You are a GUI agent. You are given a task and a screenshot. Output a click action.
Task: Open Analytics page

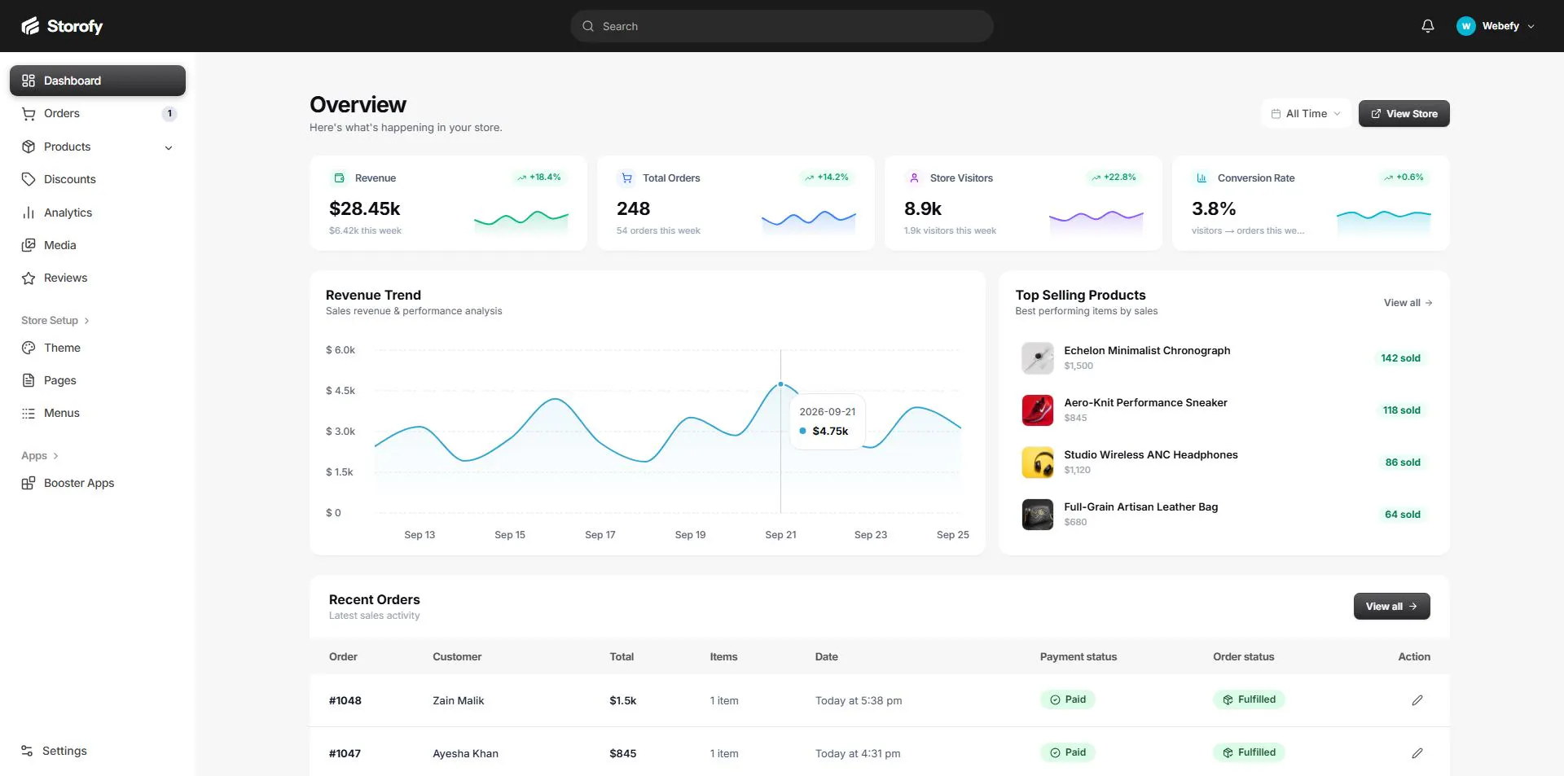[98, 213]
